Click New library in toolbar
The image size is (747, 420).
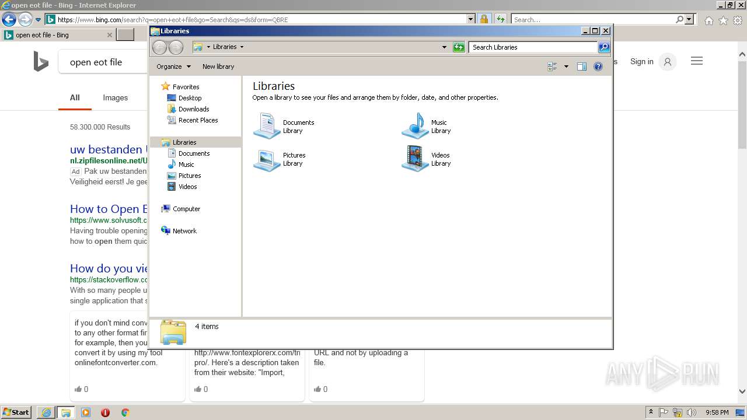click(x=218, y=66)
